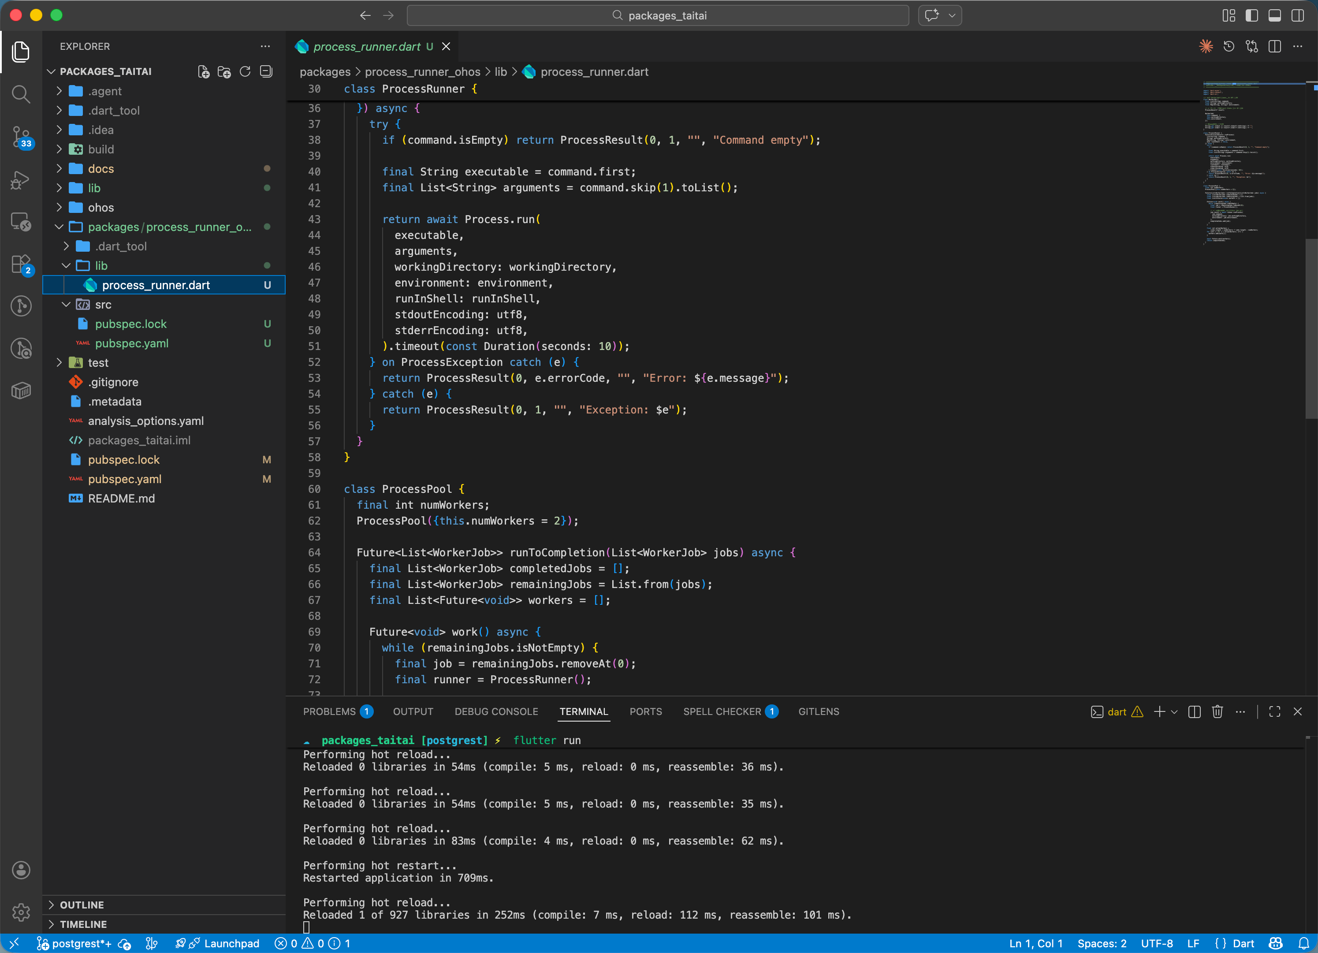The height and width of the screenshot is (953, 1318).
Task: Expand the docs folder
Action: 101,168
